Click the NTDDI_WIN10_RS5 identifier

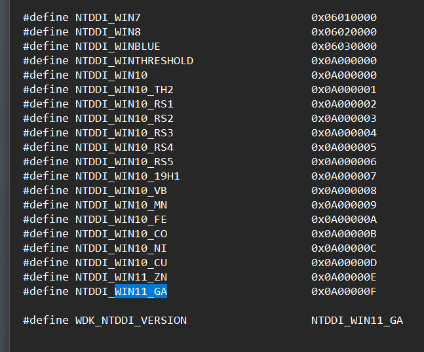click(124, 162)
